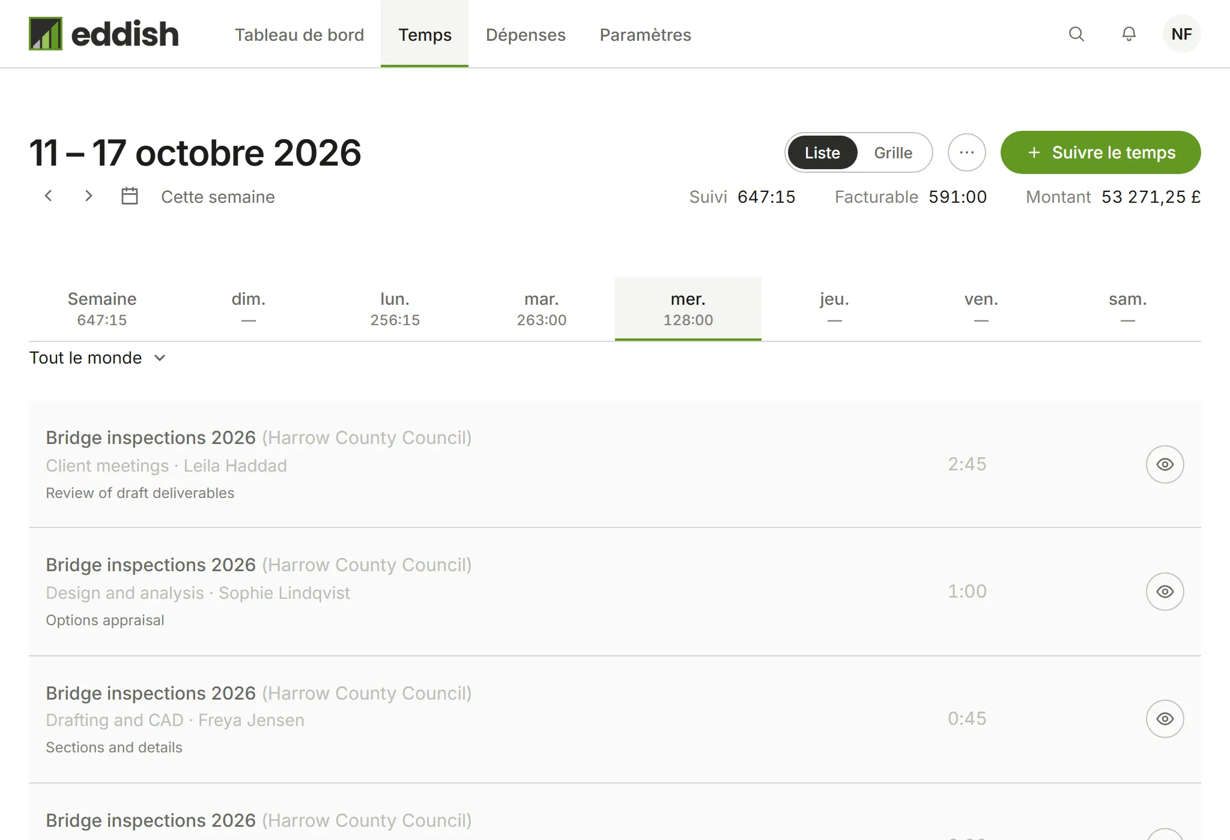Viewport: 1230px width, 840px height.
Task: Open the NF user avatar menu
Action: pos(1181,34)
